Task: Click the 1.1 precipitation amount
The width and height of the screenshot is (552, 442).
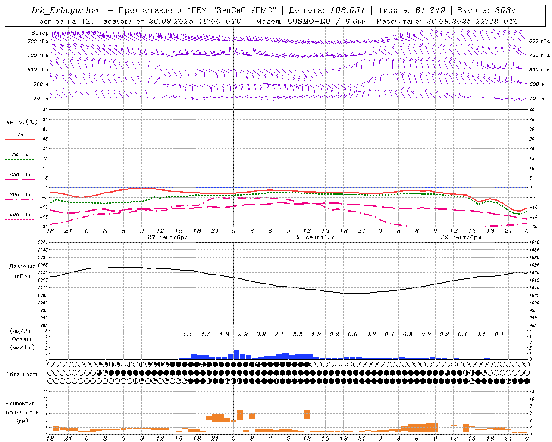Action: [x=188, y=335]
